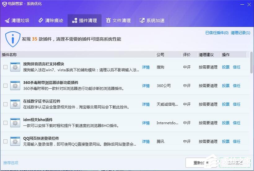254x171 pixels.
Task: Sort the list by 评价 column header
Action: [x=187, y=55]
